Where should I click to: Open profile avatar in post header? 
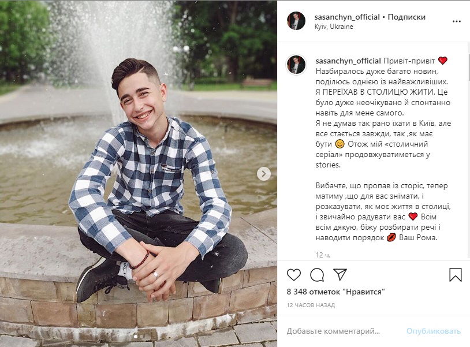tap(296, 21)
